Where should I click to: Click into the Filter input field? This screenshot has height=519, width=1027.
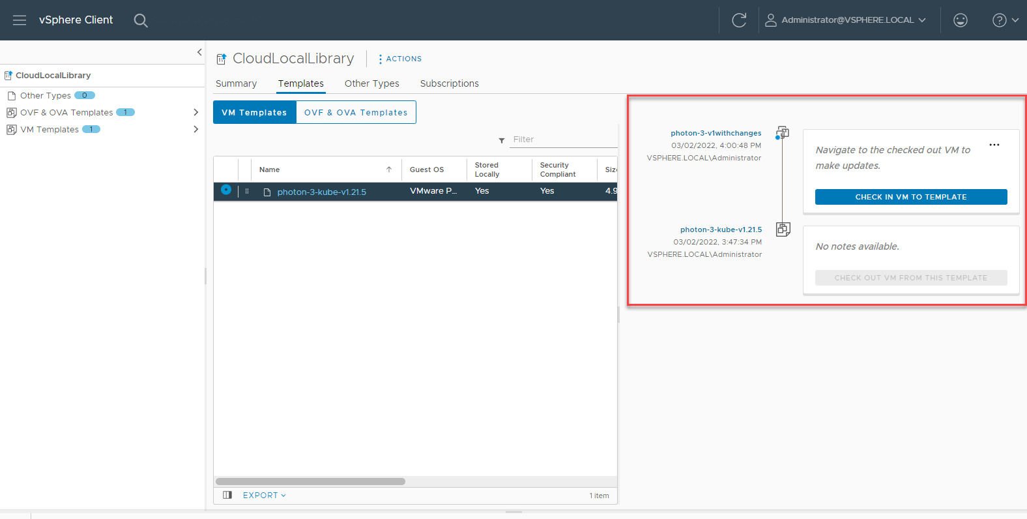pos(564,140)
